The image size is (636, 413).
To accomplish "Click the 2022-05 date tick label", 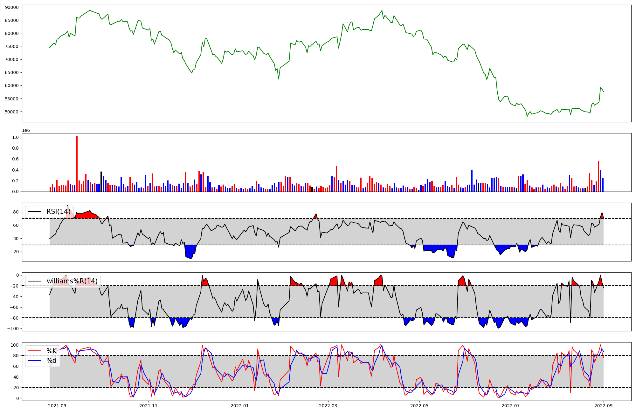I will (419, 406).
